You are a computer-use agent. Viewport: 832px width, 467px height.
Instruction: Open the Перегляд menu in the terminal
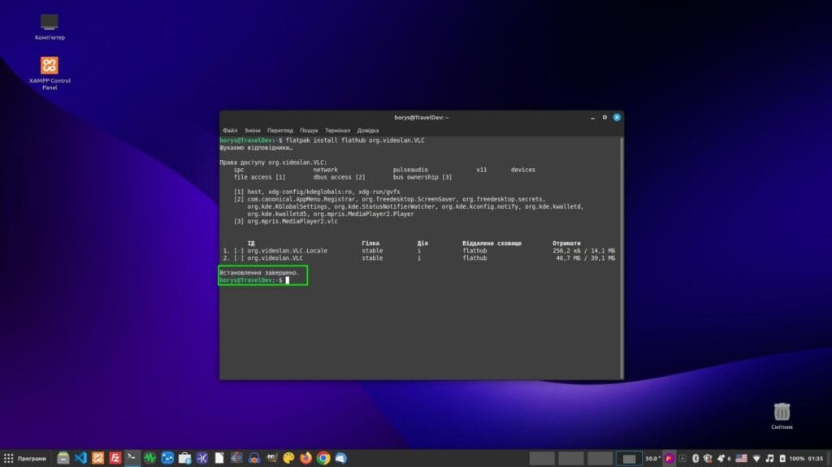coord(279,131)
